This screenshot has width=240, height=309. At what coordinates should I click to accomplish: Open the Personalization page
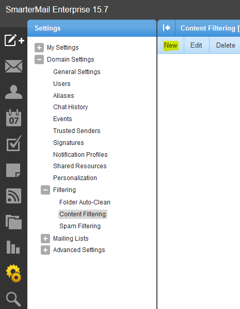(75, 178)
